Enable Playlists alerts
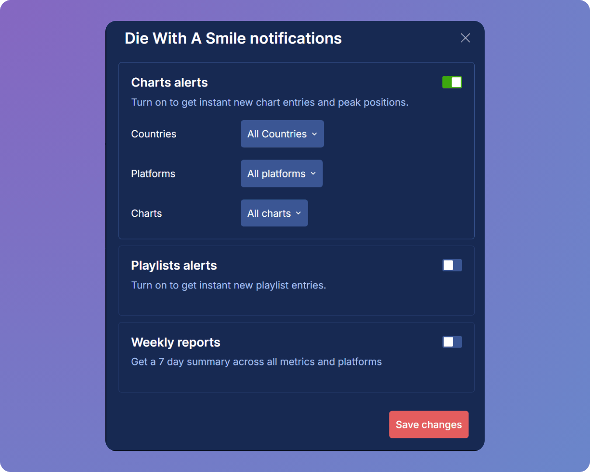 pos(452,265)
